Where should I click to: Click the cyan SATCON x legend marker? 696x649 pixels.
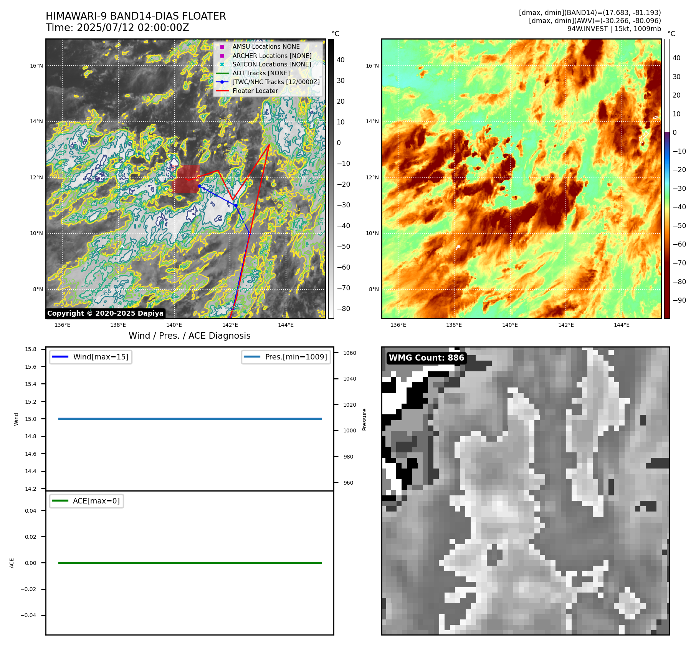pos(222,65)
